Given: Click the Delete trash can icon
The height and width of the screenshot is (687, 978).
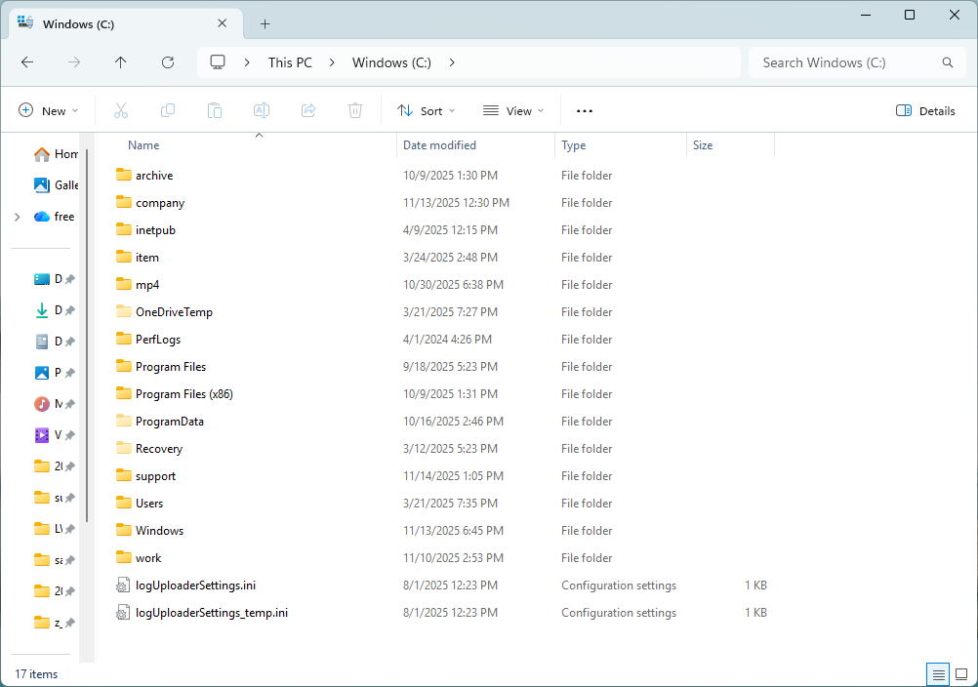Looking at the screenshot, I should coord(355,110).
